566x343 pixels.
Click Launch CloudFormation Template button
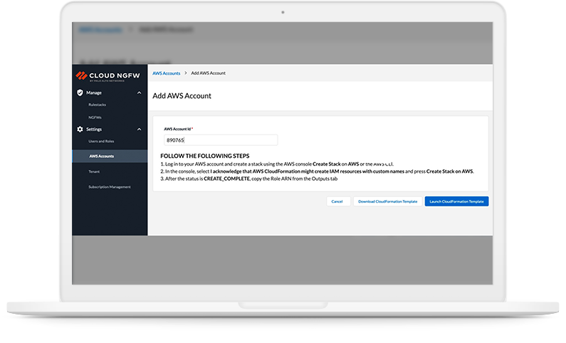tap(456, 201)
